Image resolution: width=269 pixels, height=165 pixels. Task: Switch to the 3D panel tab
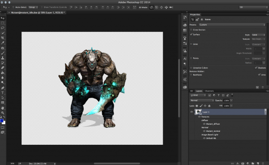tap(191, 91)
